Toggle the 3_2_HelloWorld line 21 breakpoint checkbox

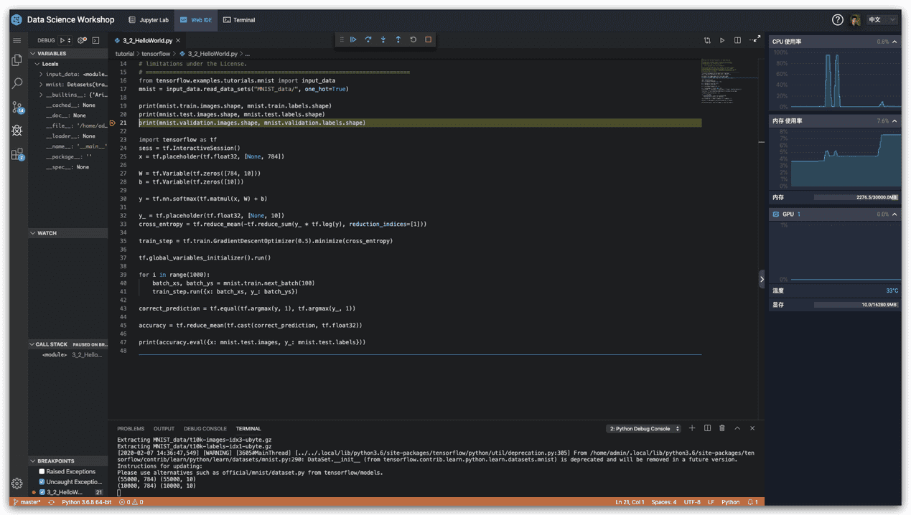click(x=42, y=492)
